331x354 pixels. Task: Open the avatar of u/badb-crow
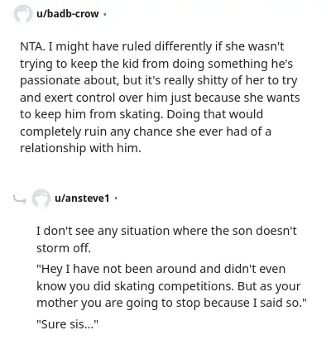pyautogui.click(x=22, y=14)
